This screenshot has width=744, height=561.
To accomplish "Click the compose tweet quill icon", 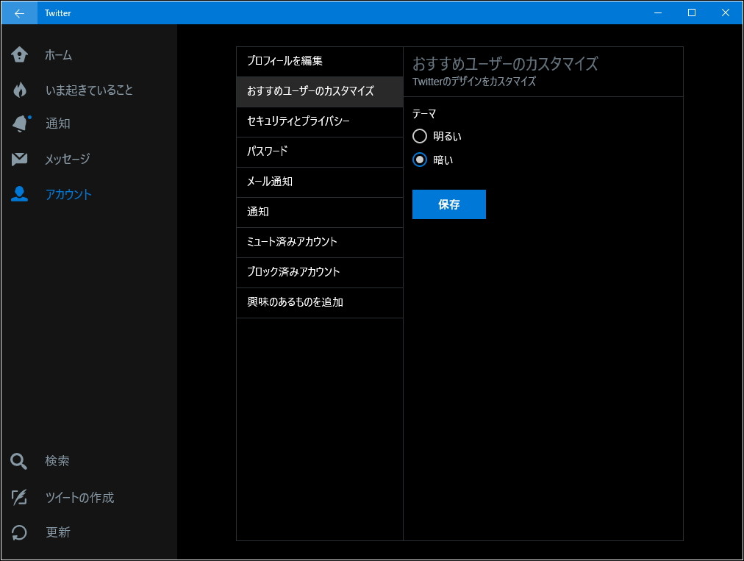I will [19, 497].
